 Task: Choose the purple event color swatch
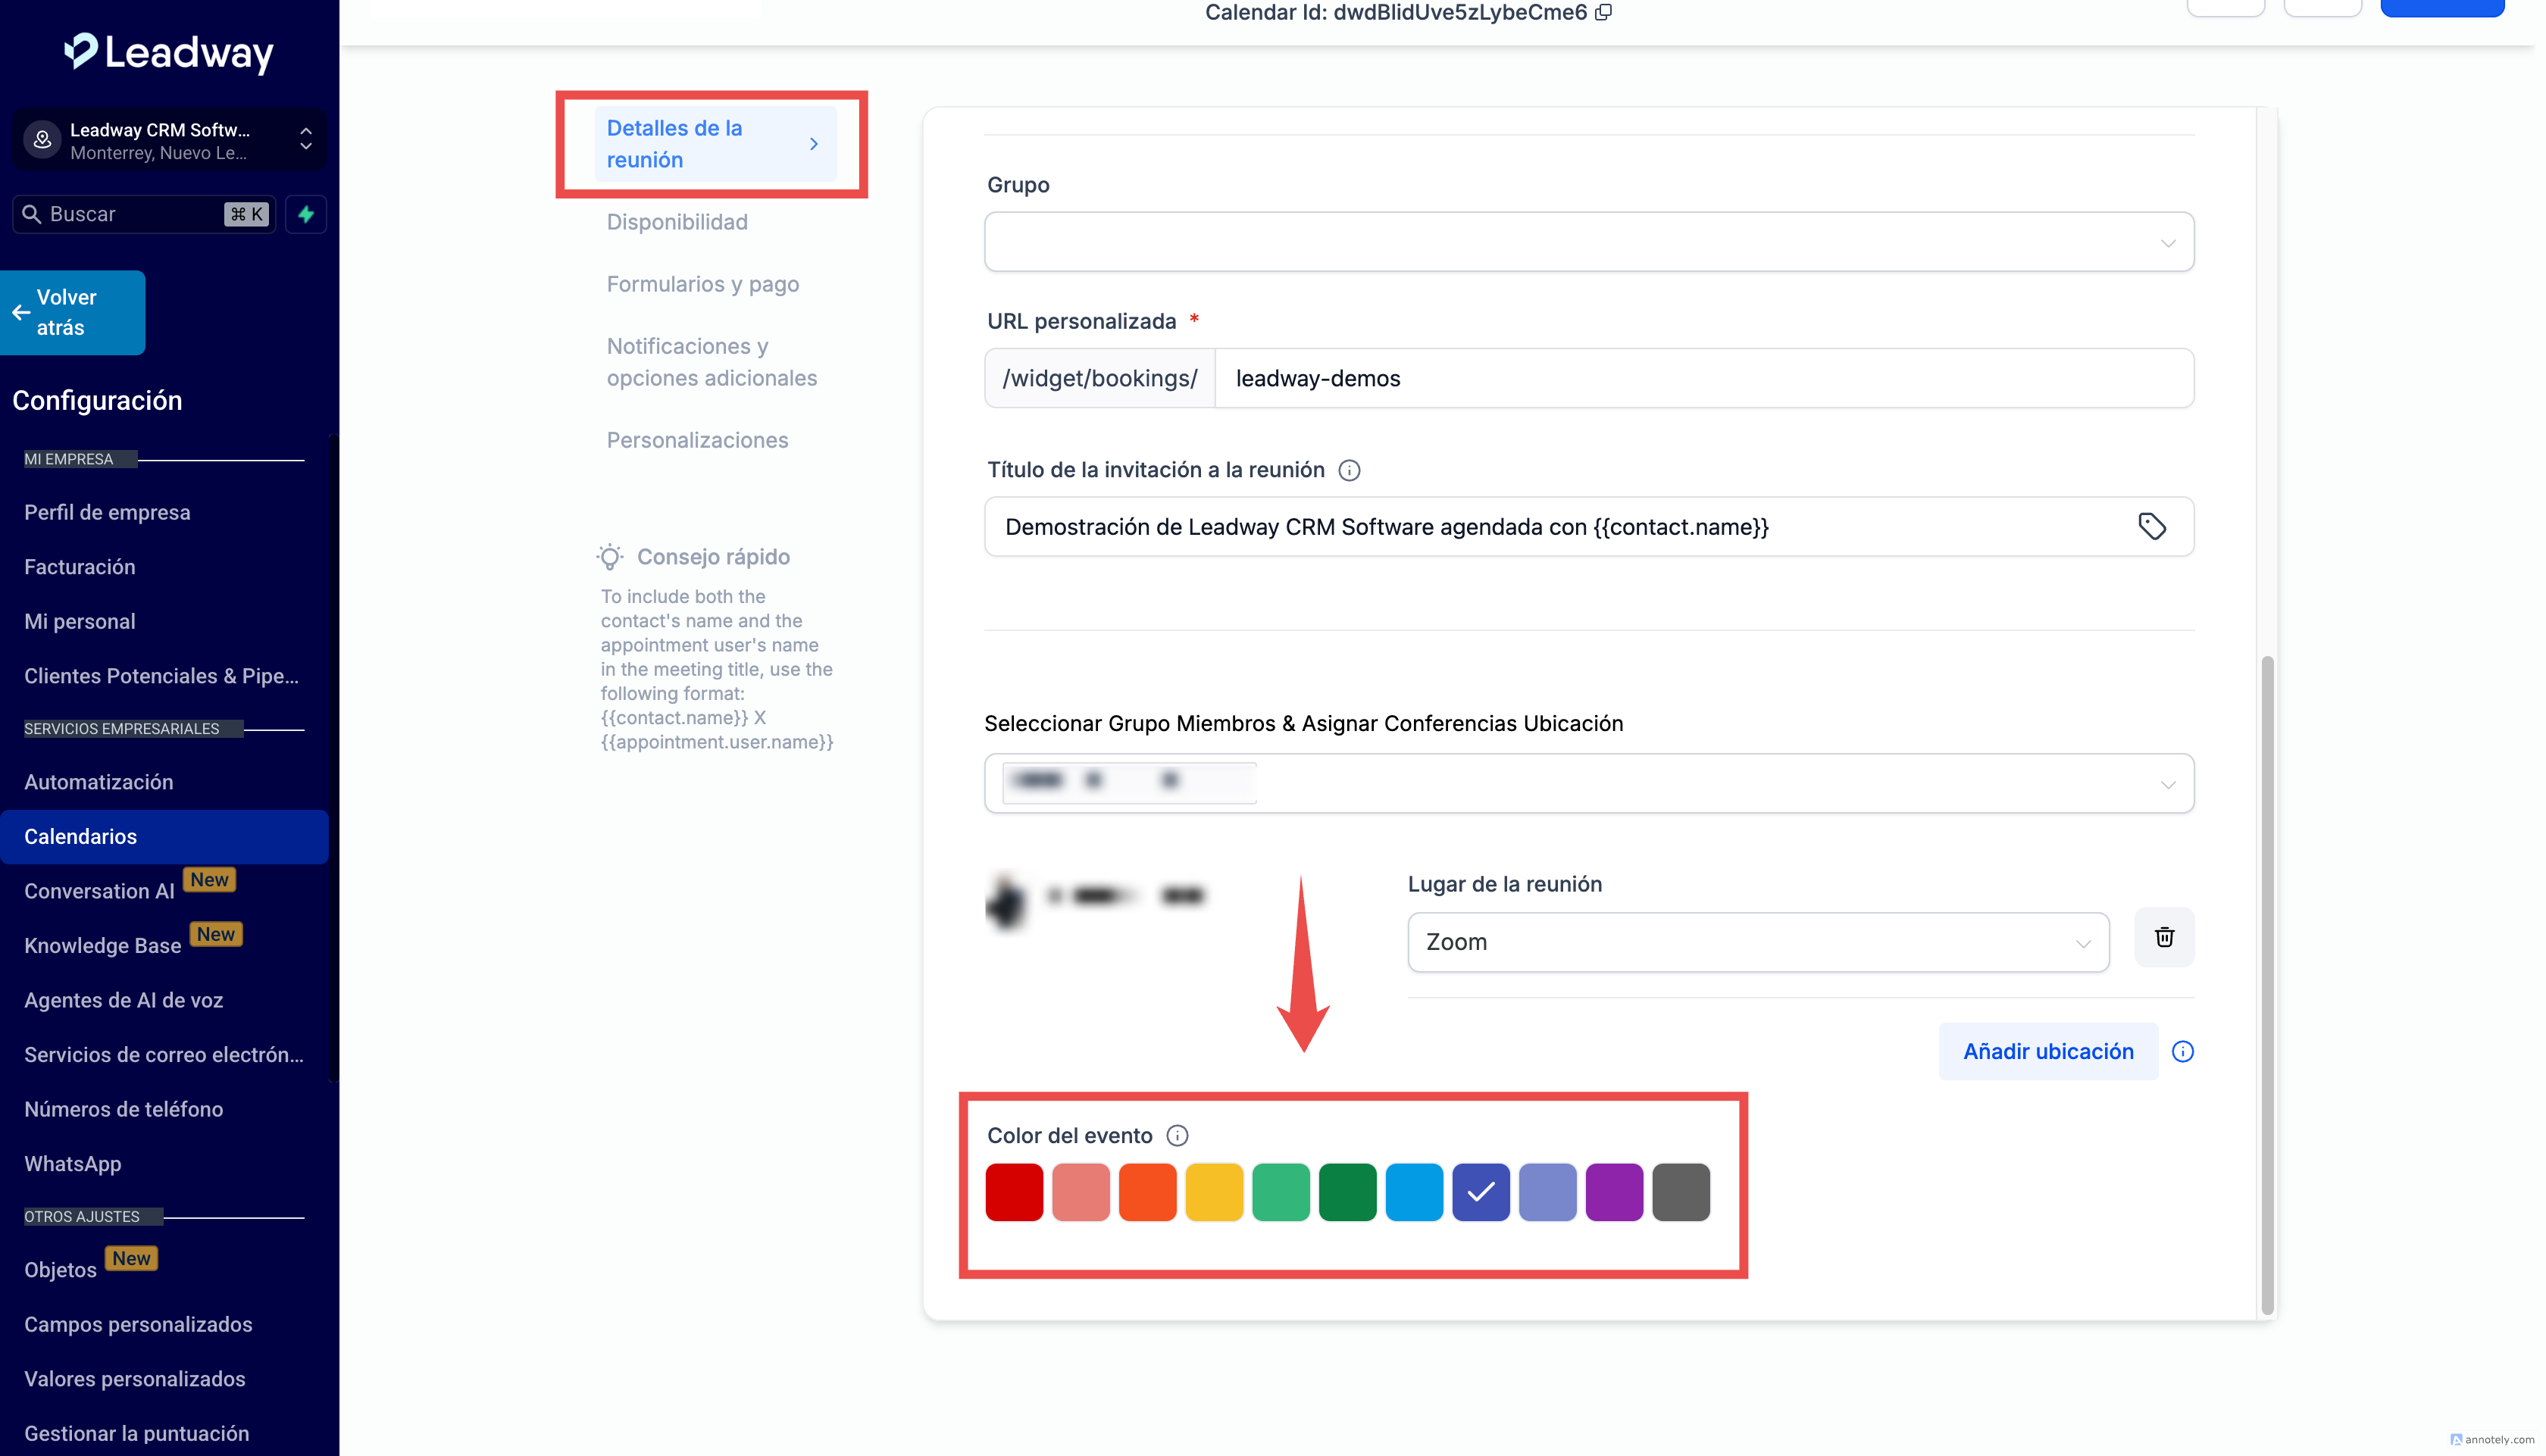pos(1613,1192)
